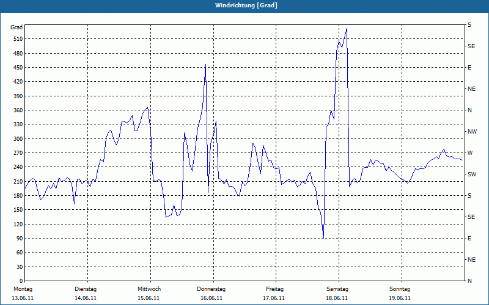Select the date 15.06.11
This screenshot has width=489, height=305.
(149, 298)
